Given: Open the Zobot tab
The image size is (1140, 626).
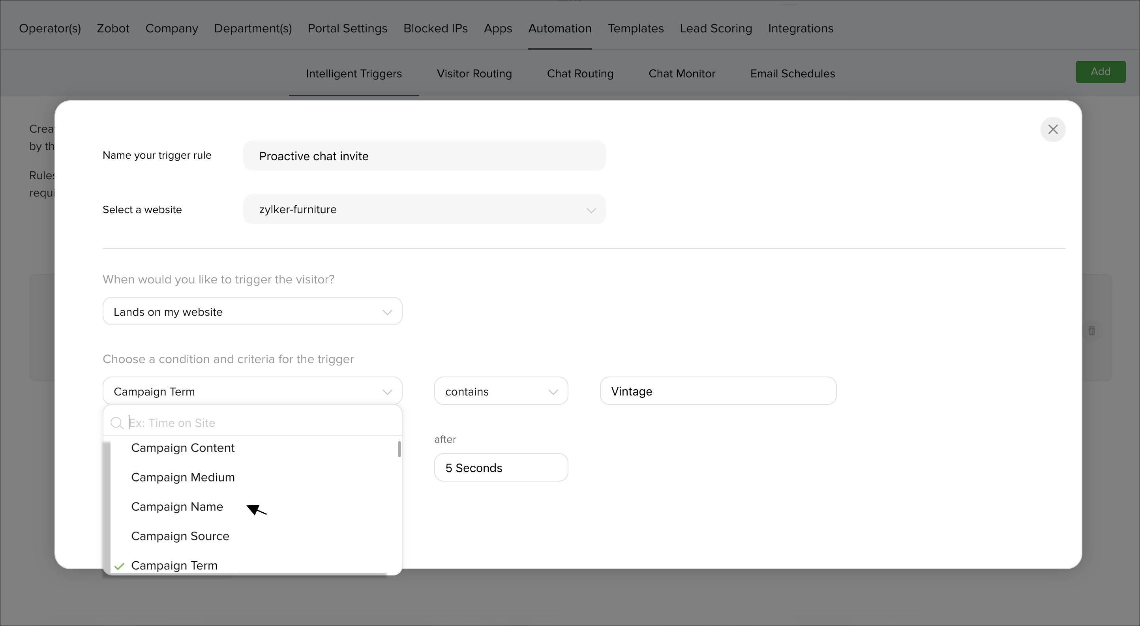Looking at the screenshot, I should (x=113, y=28).
